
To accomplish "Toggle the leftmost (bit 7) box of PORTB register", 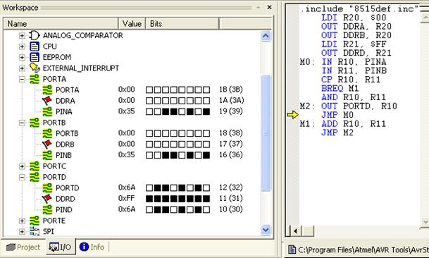I will (x=149, y=133).
